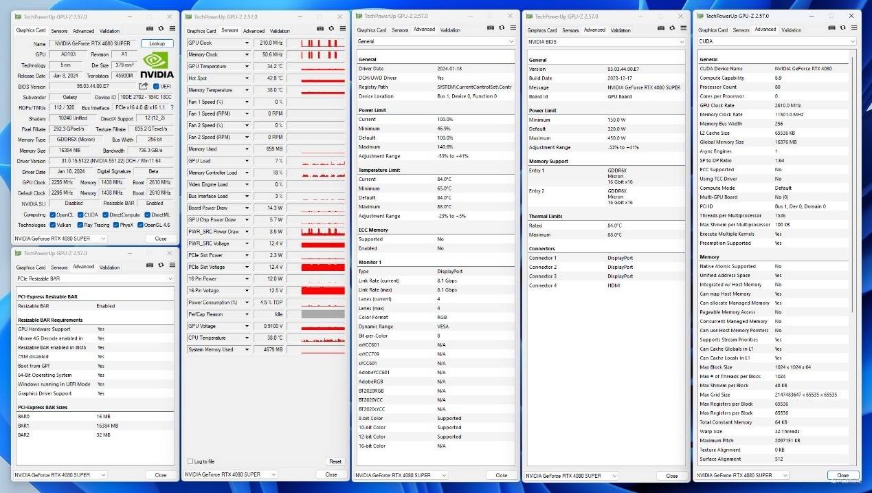The image size is (872, 493).
Task: Toggle the DirectCompute checkbox
Action: pos(105,215)
